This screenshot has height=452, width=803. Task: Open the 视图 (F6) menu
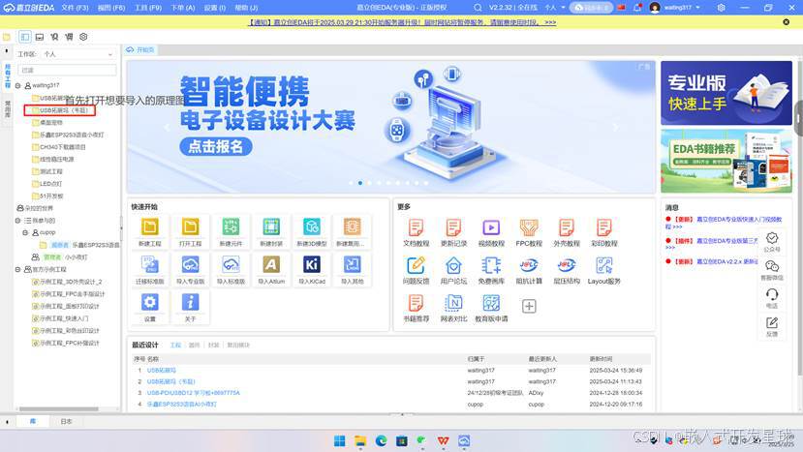(111, 8)
